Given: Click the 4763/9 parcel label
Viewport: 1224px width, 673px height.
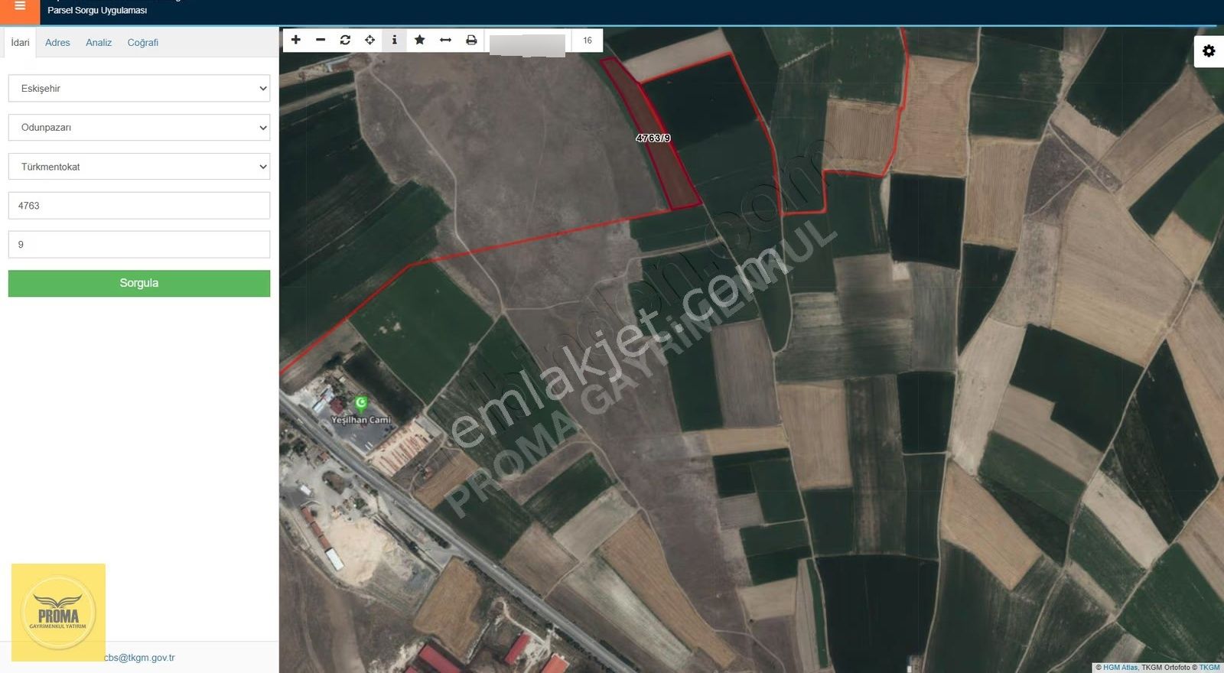Looking at the screenshot, I should coord(653,138).
